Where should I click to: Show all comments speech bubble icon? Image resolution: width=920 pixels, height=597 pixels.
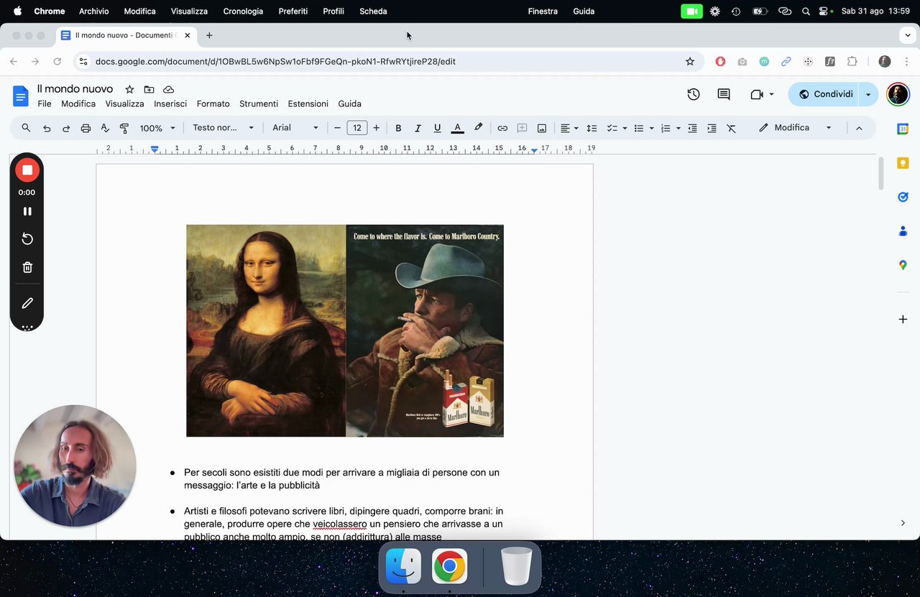pyautogui.click(x=724, y=94)
